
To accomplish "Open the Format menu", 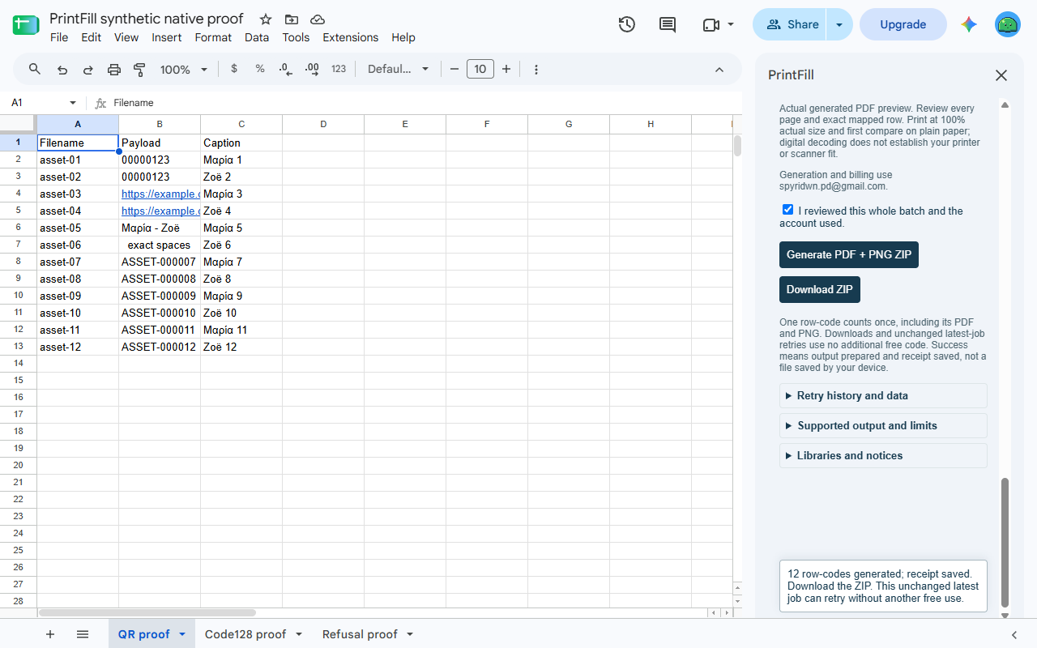I will [x=213, y=37].
